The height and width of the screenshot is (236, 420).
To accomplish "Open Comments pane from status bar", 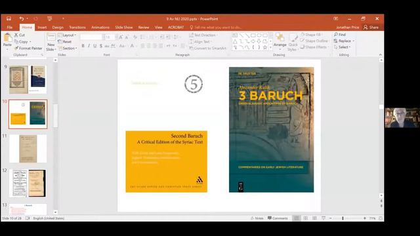I will (278, 218).
